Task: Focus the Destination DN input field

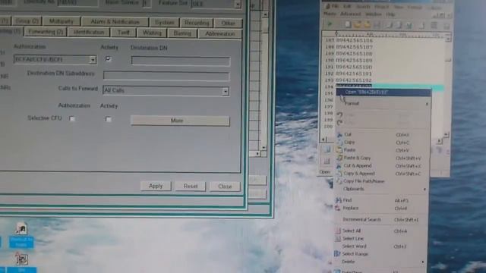Action: coord(181,61)
